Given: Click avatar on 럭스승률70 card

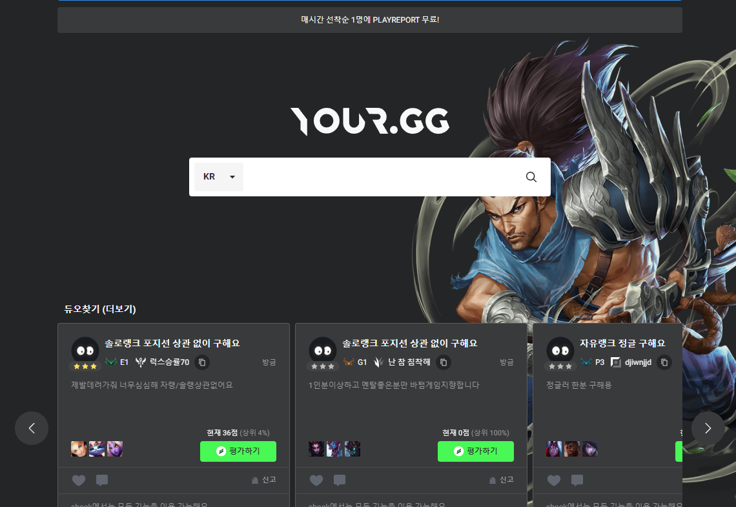Looking at the screenshot, I should [x=85, y=350].
